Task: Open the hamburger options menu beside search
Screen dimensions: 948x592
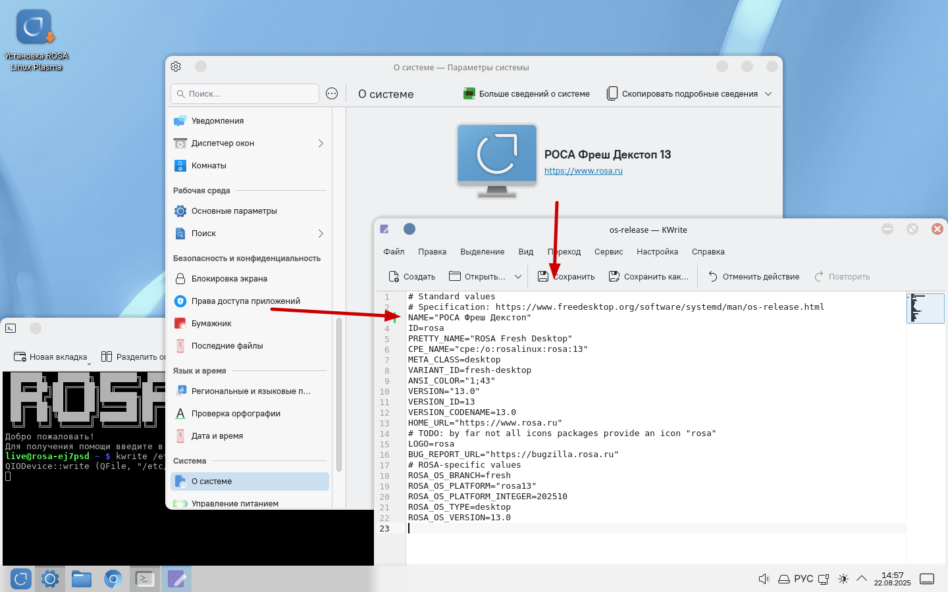Action: tap(332, 93)
